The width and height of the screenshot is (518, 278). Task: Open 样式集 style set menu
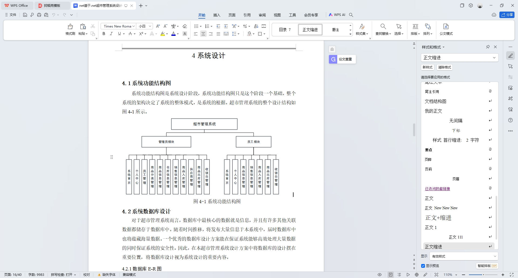tap(362, 29)
